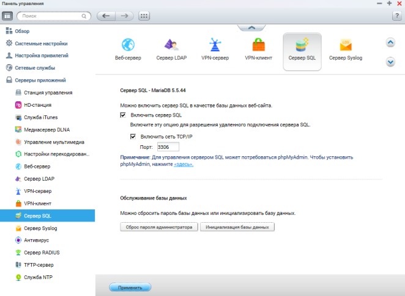405x296 pixels.
Task: Go back with the left arrow button
Action: pos(106,16)
